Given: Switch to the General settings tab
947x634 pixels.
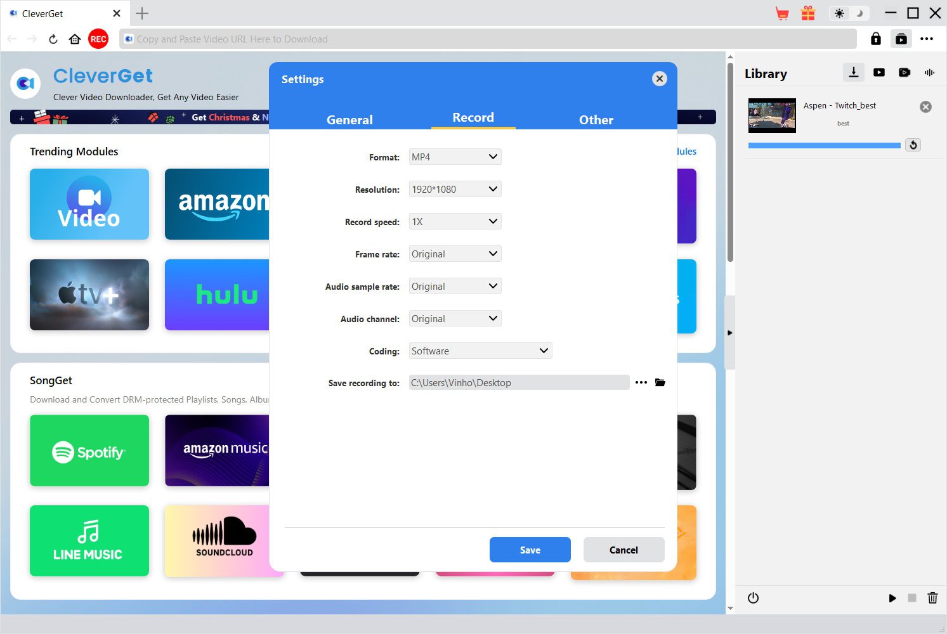Looking at the screenshot, I should [x=349, y=119].
